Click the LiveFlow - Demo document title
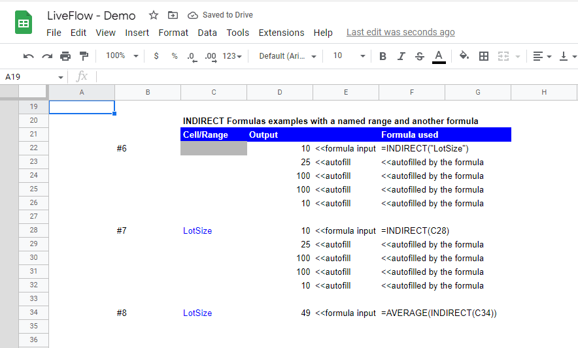 (x=91, y=16)
